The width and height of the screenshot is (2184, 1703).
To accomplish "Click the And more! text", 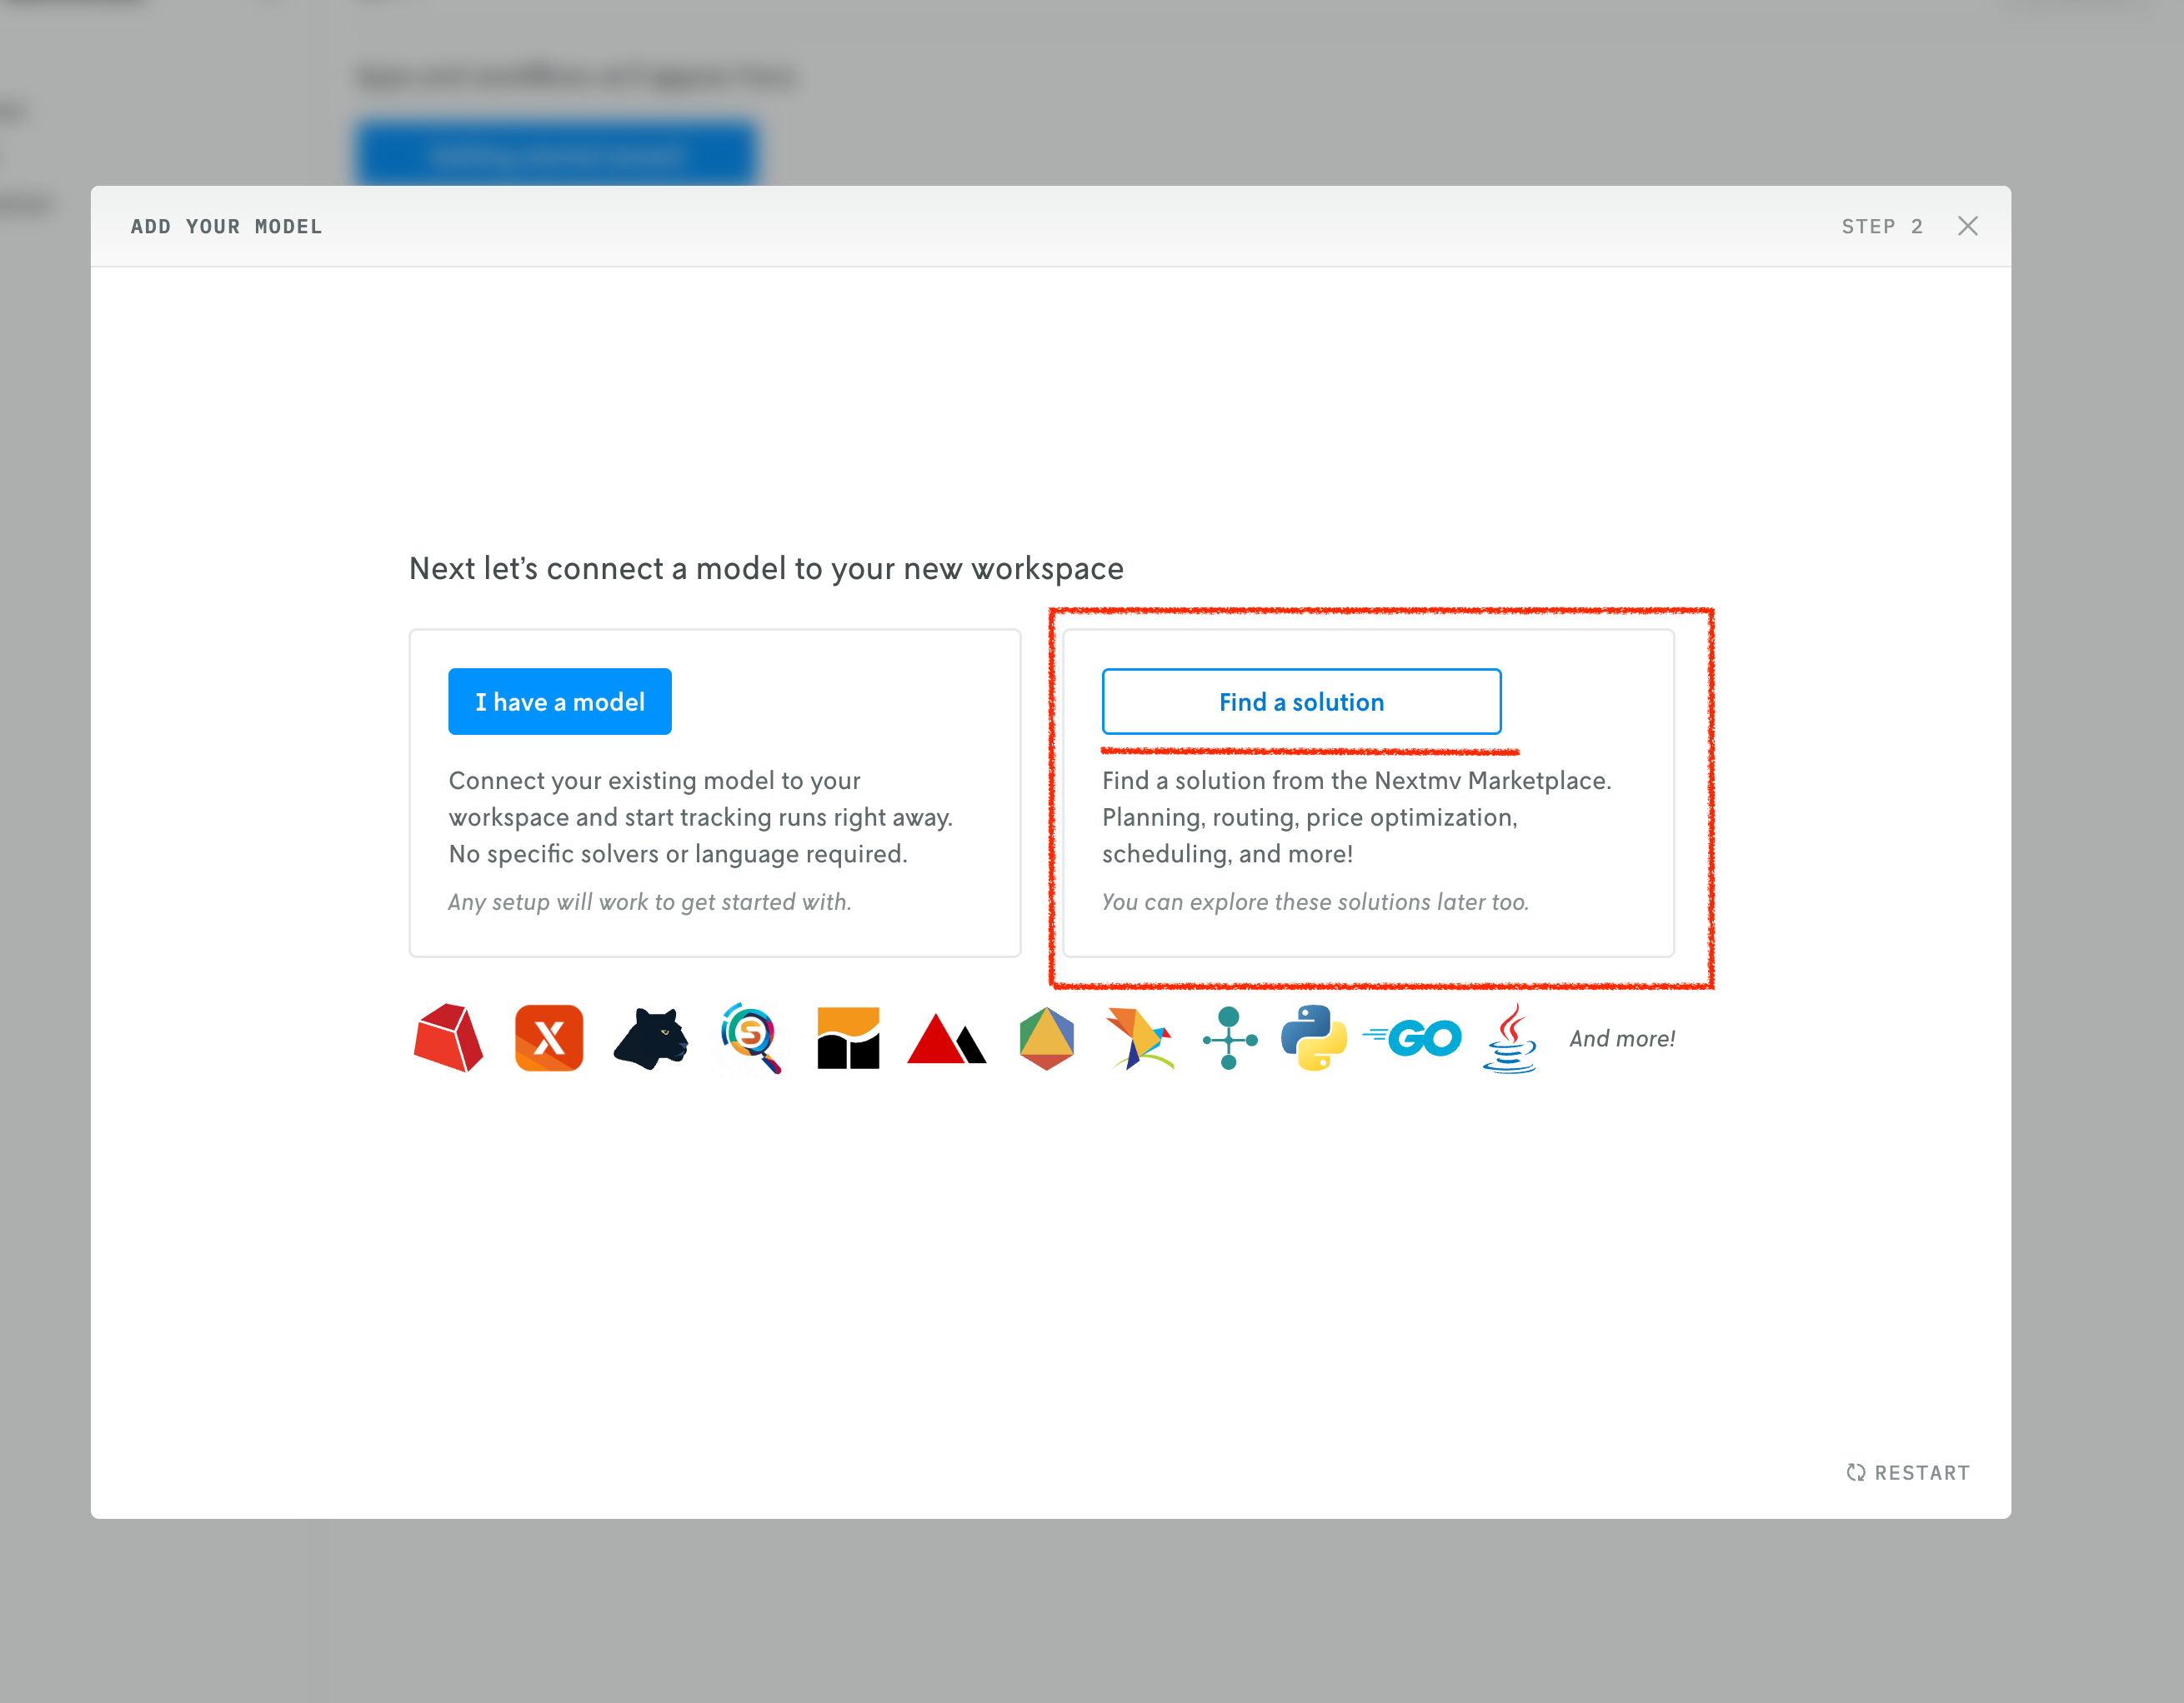I will pyautogui.click(x=1622, y=1038).
